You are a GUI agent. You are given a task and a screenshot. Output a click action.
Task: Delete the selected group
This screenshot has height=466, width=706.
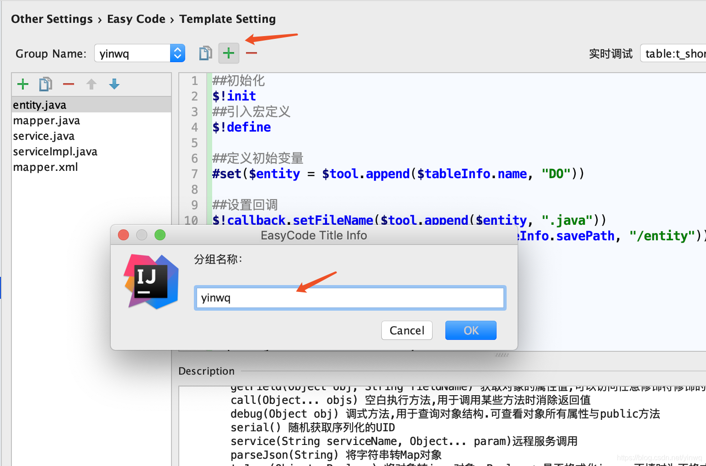251,53
